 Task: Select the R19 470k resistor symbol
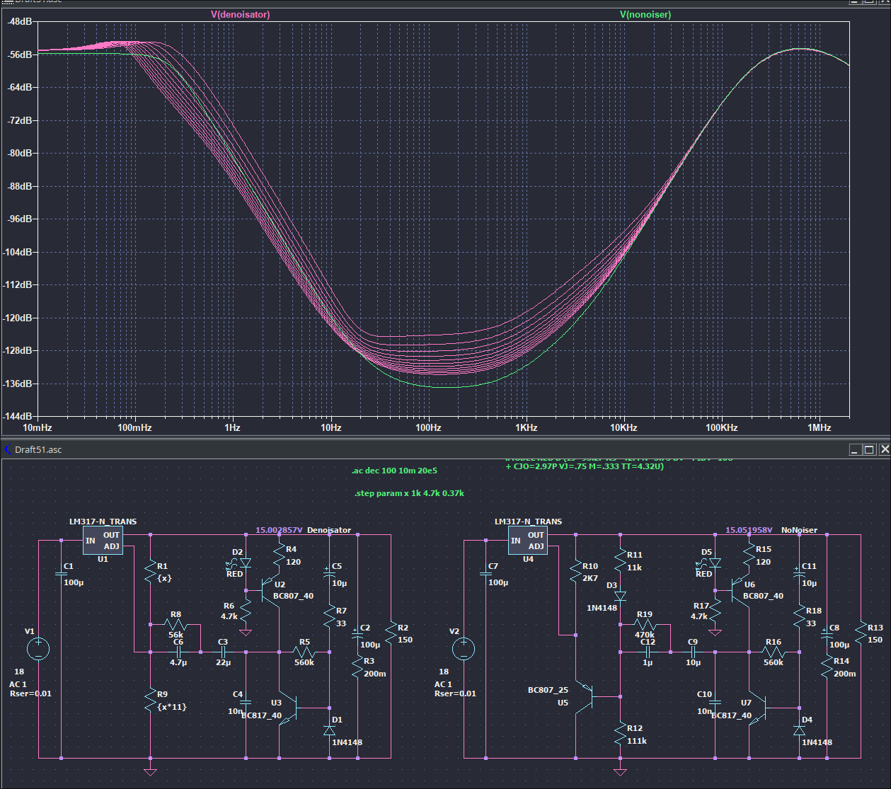pos(644,625)
